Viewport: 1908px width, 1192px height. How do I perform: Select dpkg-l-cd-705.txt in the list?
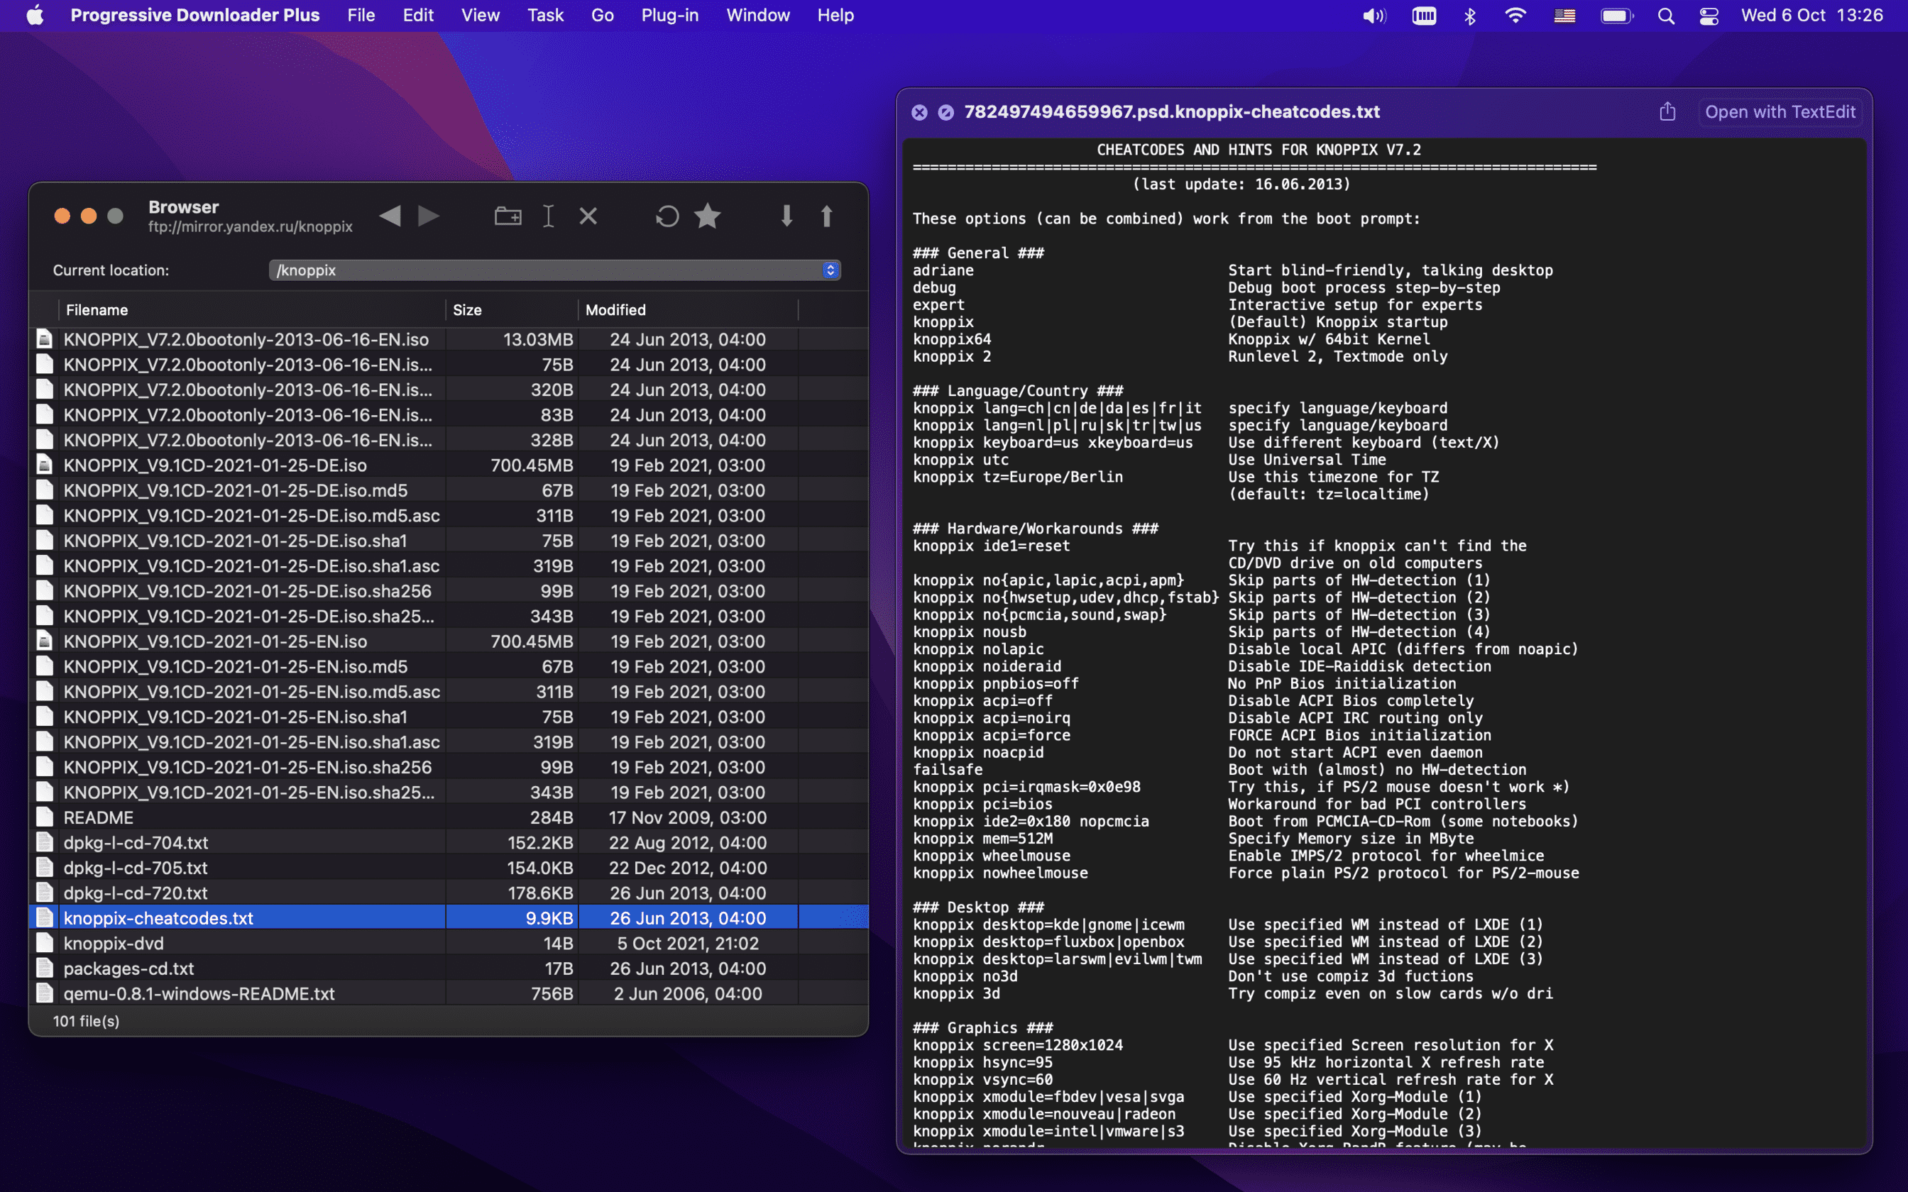[449, 868]
